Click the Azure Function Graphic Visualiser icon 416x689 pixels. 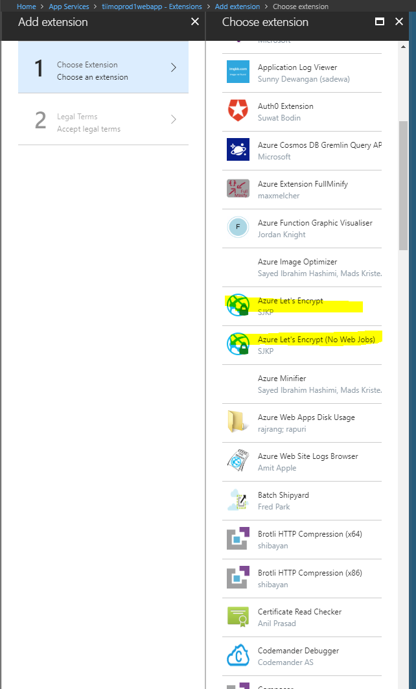click(238, 228)
